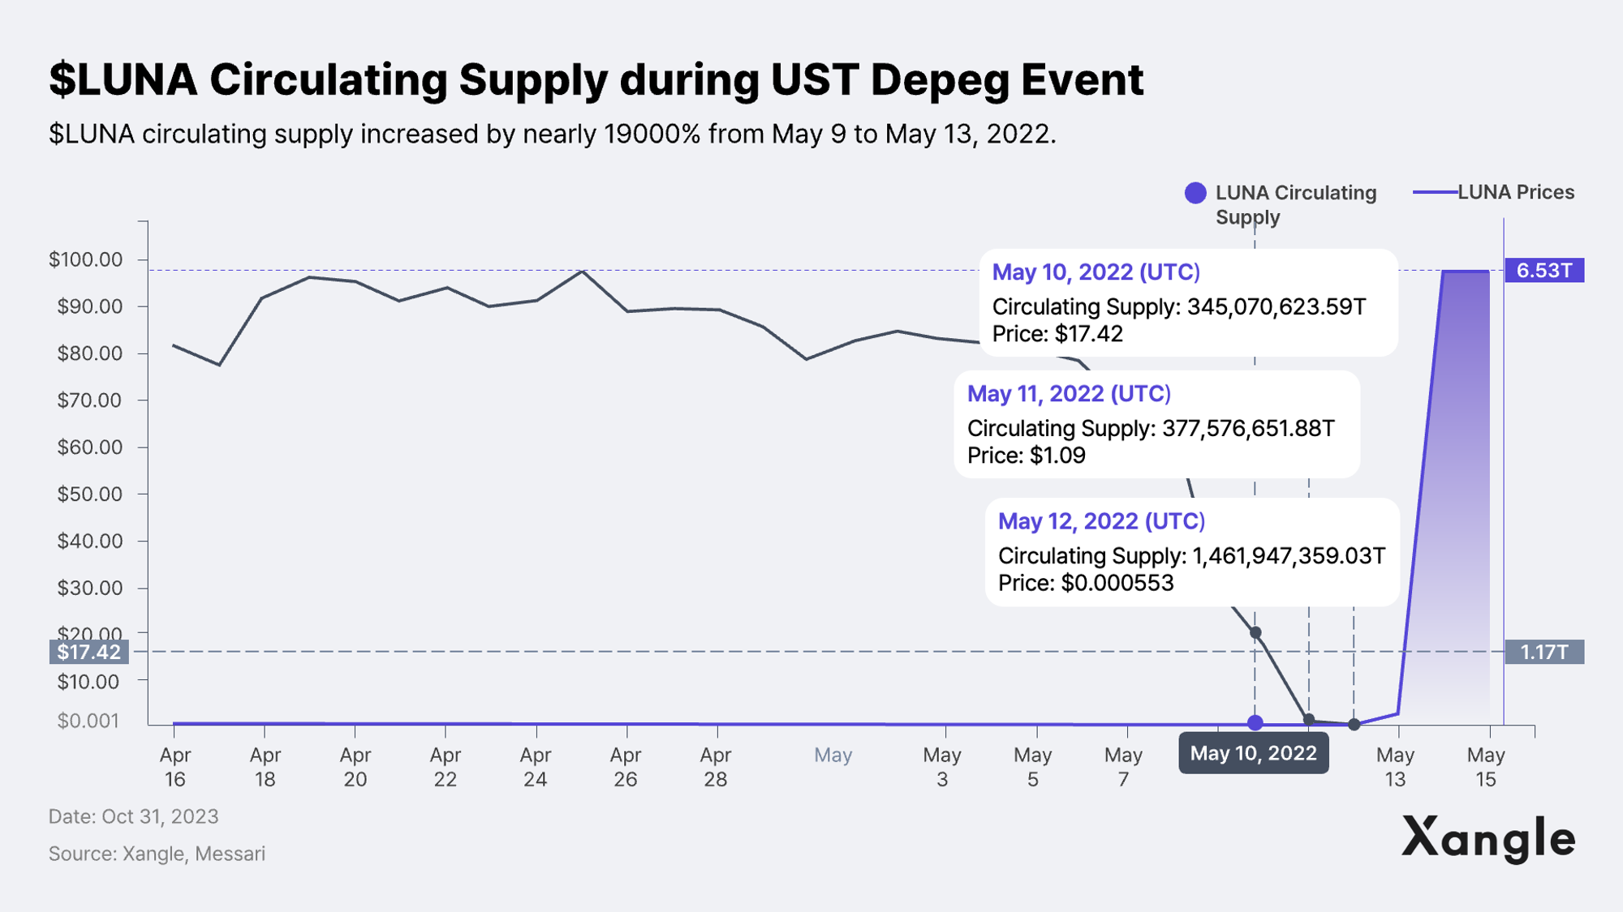The height and width of the screenshot is (912, 1623).
Task: Click the May 13 x-axis label
Action: (x=1395, y=767)
